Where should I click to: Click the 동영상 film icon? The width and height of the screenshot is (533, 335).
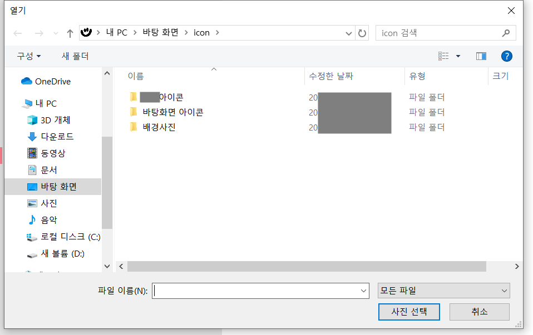(32, 153)
